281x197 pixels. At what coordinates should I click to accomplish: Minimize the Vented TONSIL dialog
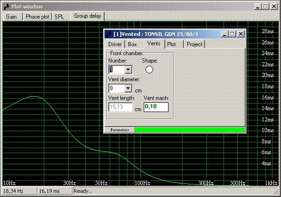coord(225,34)
